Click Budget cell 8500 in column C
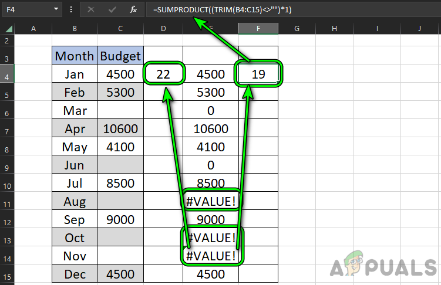Viewport: 441px width, 285px height. point(120,183)
